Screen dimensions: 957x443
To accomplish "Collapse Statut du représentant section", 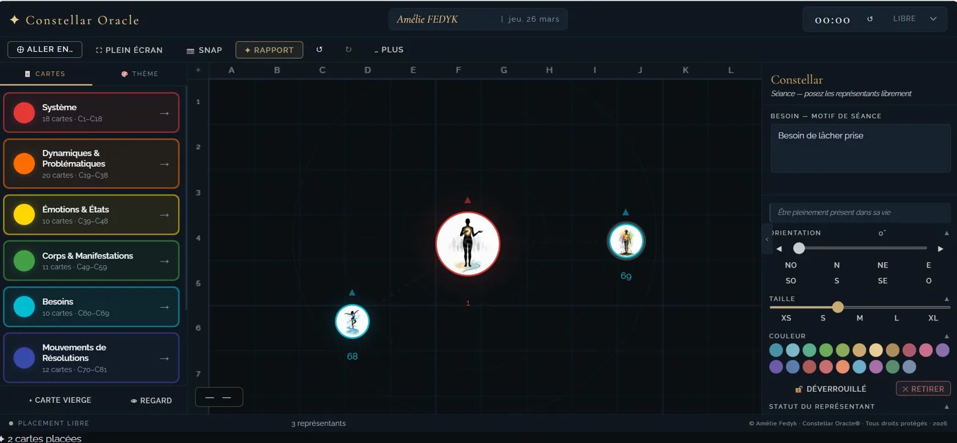I will click(x=947, y=406).
